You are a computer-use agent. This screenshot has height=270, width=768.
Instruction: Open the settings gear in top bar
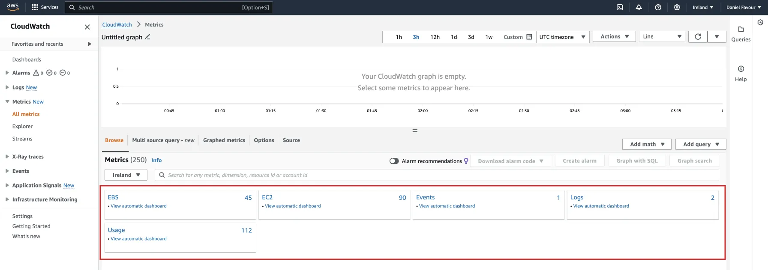(x=677, y=7)
